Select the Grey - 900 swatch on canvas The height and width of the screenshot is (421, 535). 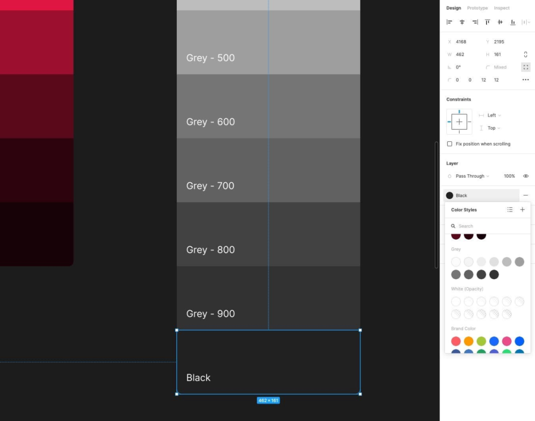tap(268, 298)
